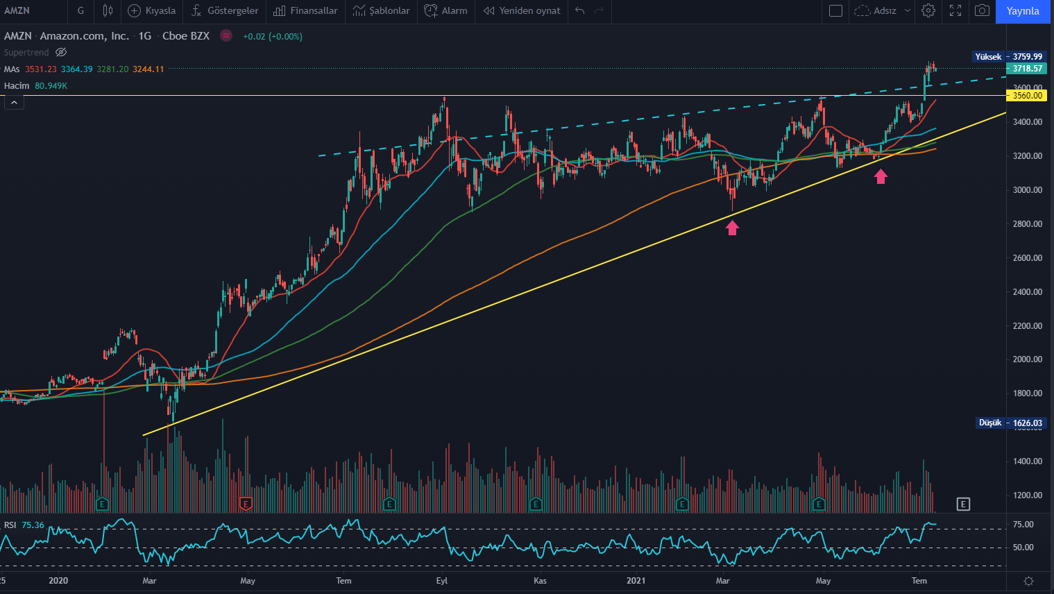The image size is (1054, 594).
Task: Take a chart snapshot with camera icon
Action: pos(982,10)
